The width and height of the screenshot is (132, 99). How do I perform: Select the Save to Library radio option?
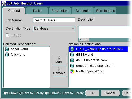click(x=20, y=93)
